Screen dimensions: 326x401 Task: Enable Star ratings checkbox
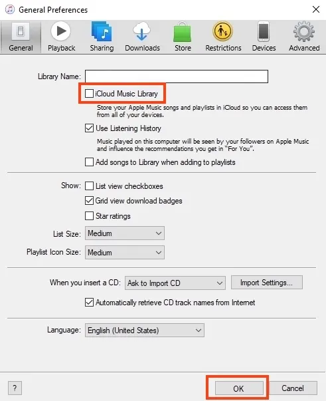coord(89,216)
